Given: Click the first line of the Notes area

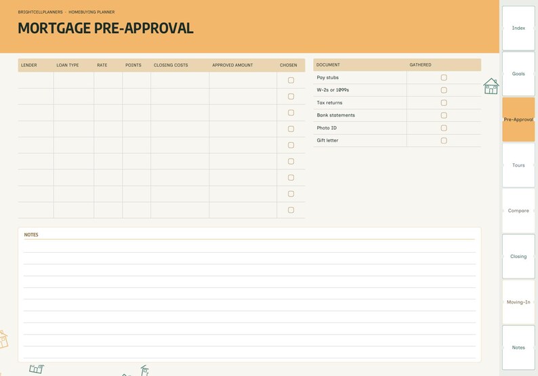Looking at the screenshot, I should (x=249, y=247).
